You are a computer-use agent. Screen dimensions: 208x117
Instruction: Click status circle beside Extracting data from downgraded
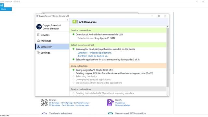coord(73,83)
